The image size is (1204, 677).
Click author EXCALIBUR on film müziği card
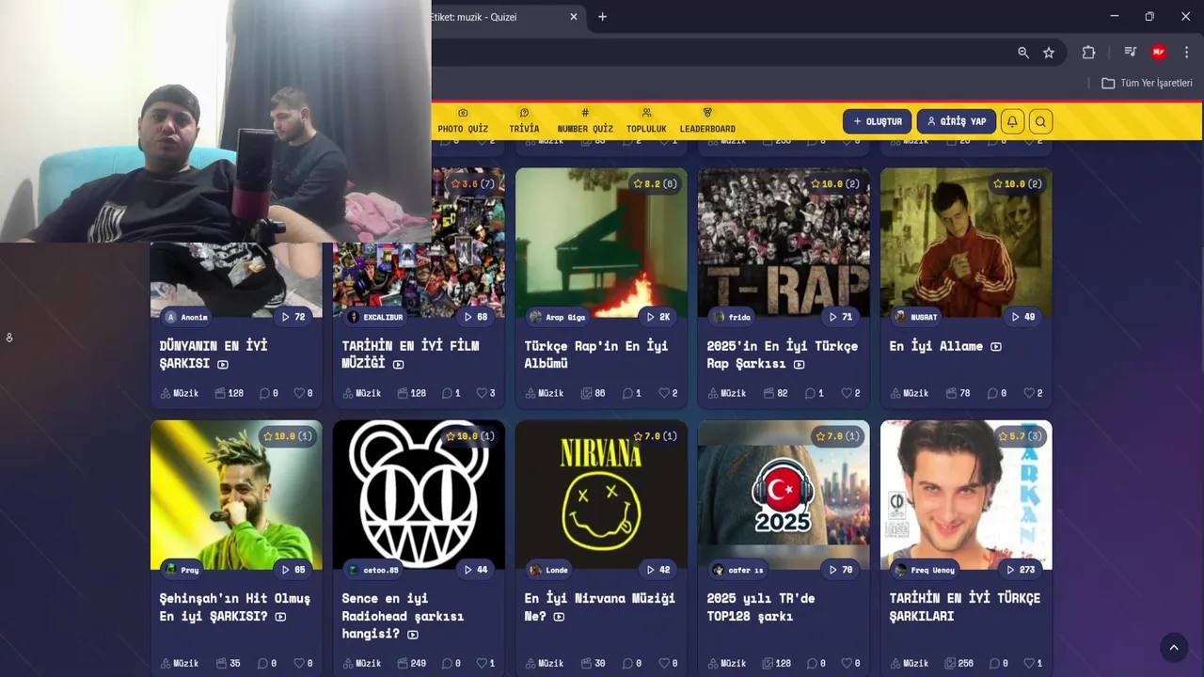375,317
